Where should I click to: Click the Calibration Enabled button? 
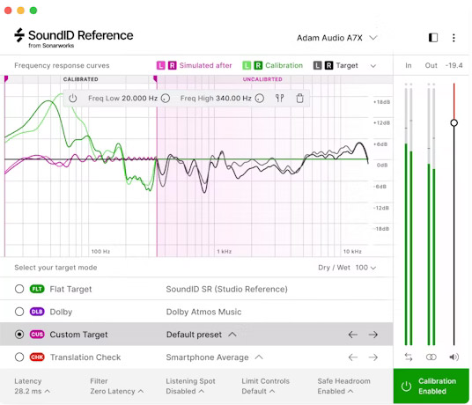(x=431, y=386)
